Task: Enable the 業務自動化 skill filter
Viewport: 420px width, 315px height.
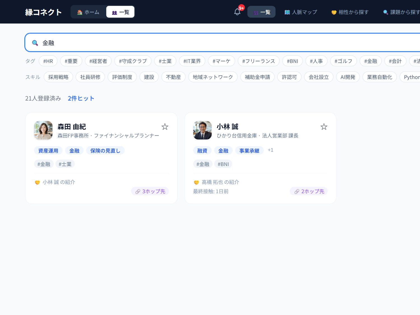Action: [380, 77]
